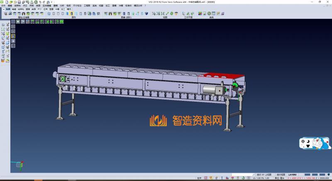
Task: Open the 工程图 menu
Action: 87,5
